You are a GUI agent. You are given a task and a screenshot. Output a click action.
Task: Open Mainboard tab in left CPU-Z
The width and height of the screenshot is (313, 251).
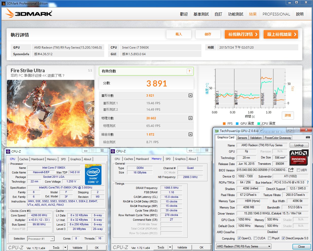pyautogui.click(x=38, y=159)
